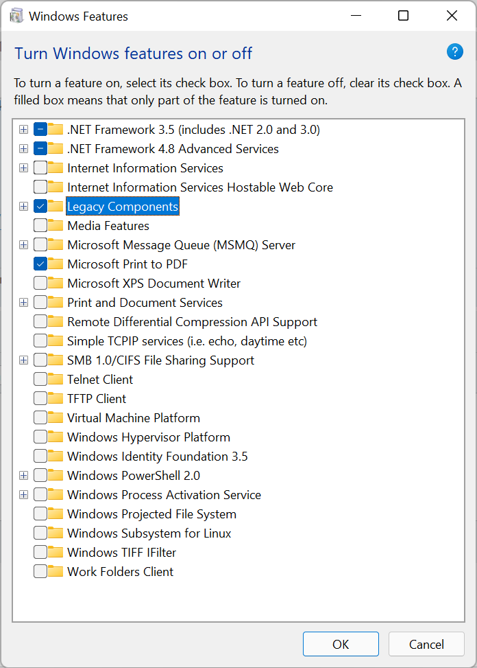Check the Work Folders Client checkbox
Image resolution: width=477 pixels, height=668 pixels.
coord(40,571)
